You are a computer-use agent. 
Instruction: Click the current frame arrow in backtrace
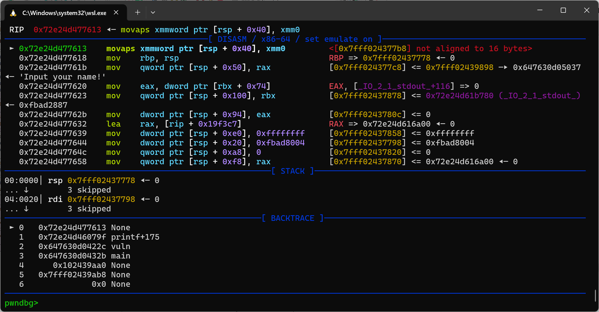click(x=12, y=227)
